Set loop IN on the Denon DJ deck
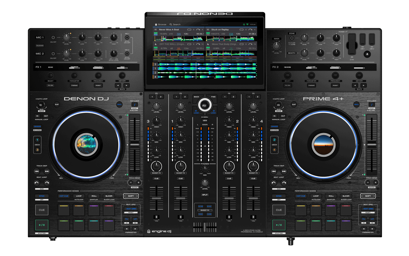The height and width of the screenshot is (256, 409). (37, 116)
